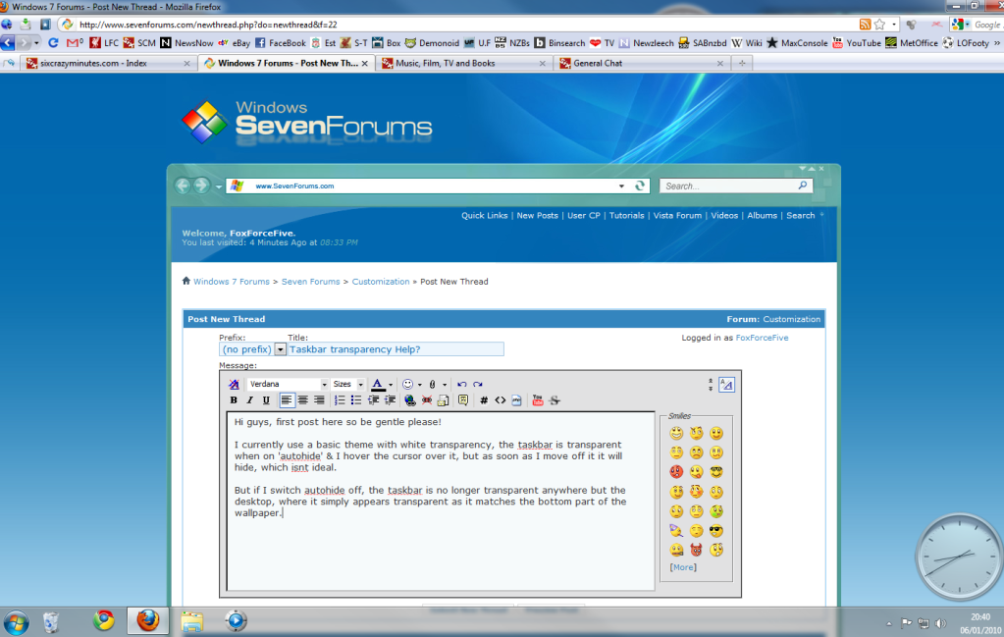Undo the last edit in editor
1004x637 pixels.
[x=461, y=384]
